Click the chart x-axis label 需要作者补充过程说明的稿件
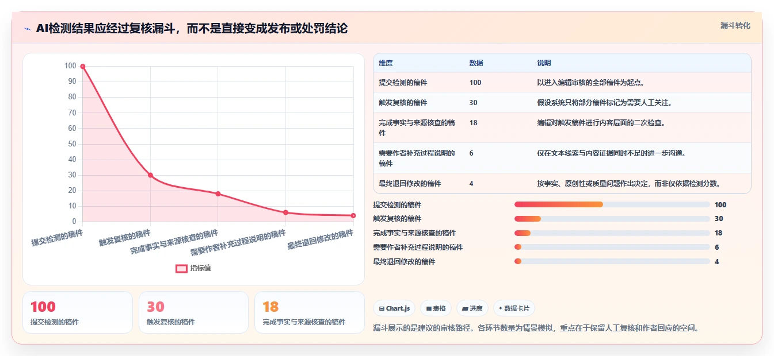Image resolution: width=774 pixels, height=356 pixels. [238, 243]
